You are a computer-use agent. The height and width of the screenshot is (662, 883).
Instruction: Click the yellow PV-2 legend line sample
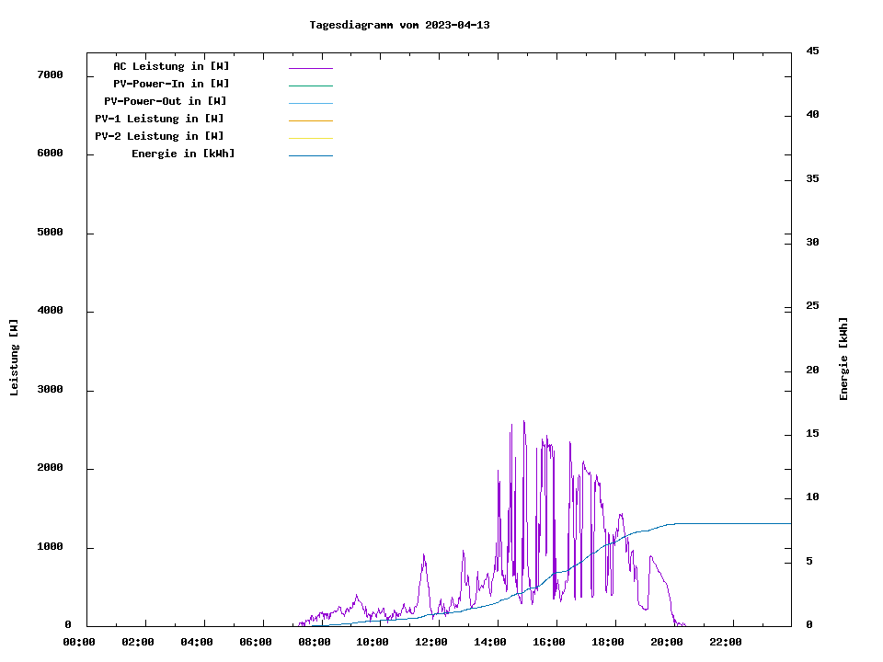[x=310, y=138]
